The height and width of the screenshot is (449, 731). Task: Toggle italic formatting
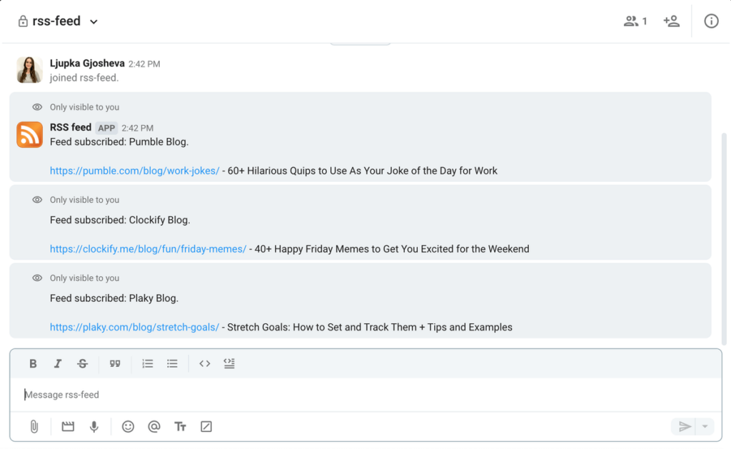(x=58, y=363)
